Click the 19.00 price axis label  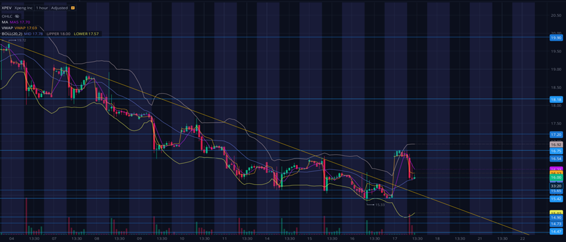555,69
